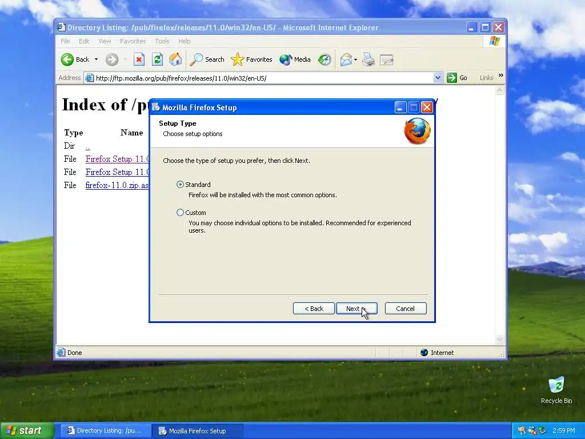Click the IE scrollbar down arrow

click(x=499, y=339)
